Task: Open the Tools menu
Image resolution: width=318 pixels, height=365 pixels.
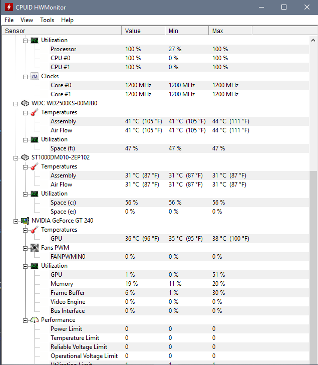Action: [47, 20]
